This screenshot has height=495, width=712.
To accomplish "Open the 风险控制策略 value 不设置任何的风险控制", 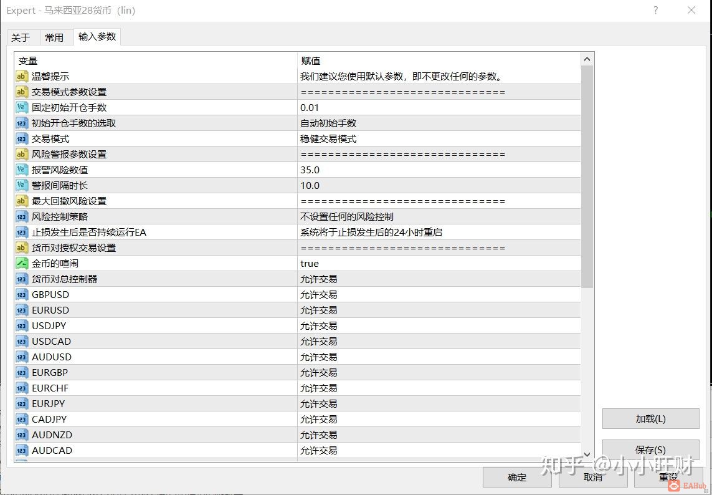I will 346,216.
